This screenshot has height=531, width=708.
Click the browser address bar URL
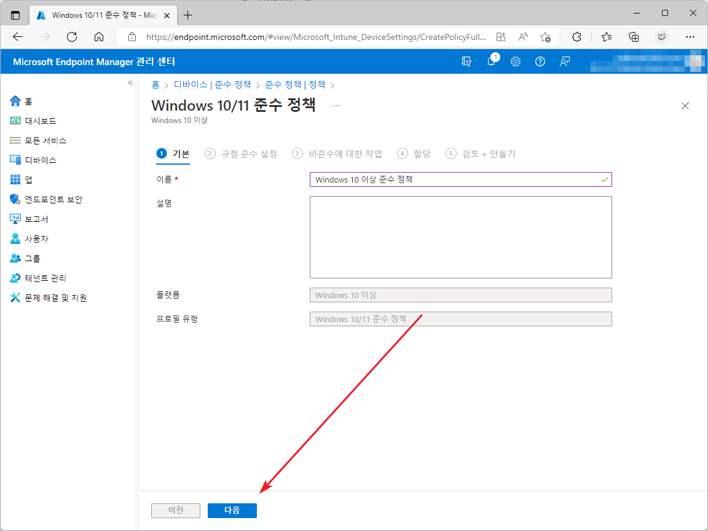316,37
